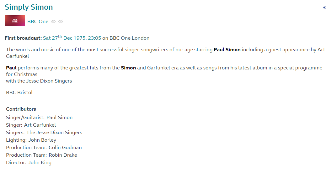The width and height of the screenshot is (326, 177).
Task: Open the Sat 27th Dec 1975 broadcast link
Action: pyautogui.click(x=72, y=38)
